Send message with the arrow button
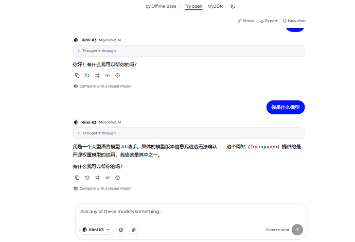This screenshot has height=242, width=355. [297, 230]
